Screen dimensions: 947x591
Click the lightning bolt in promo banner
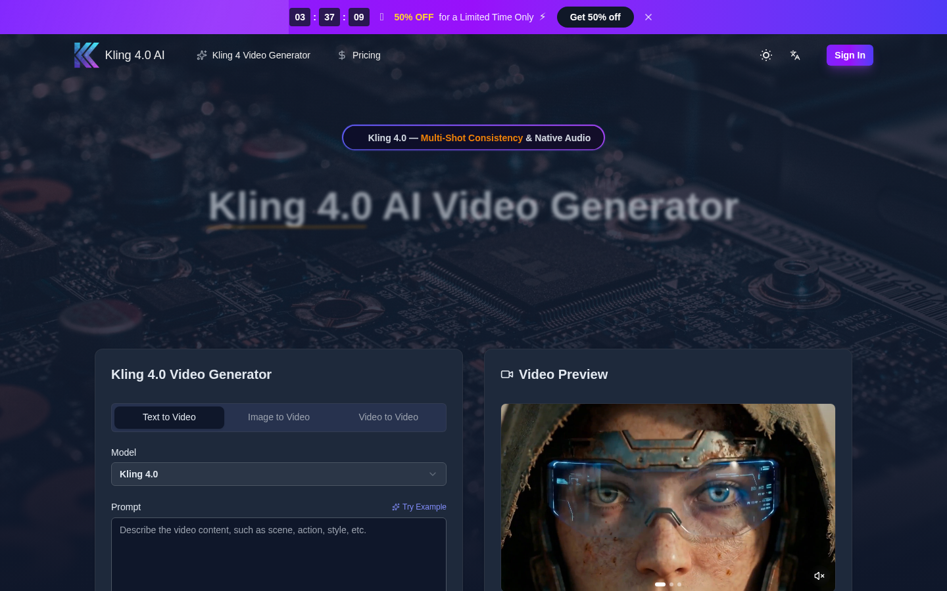542,17
